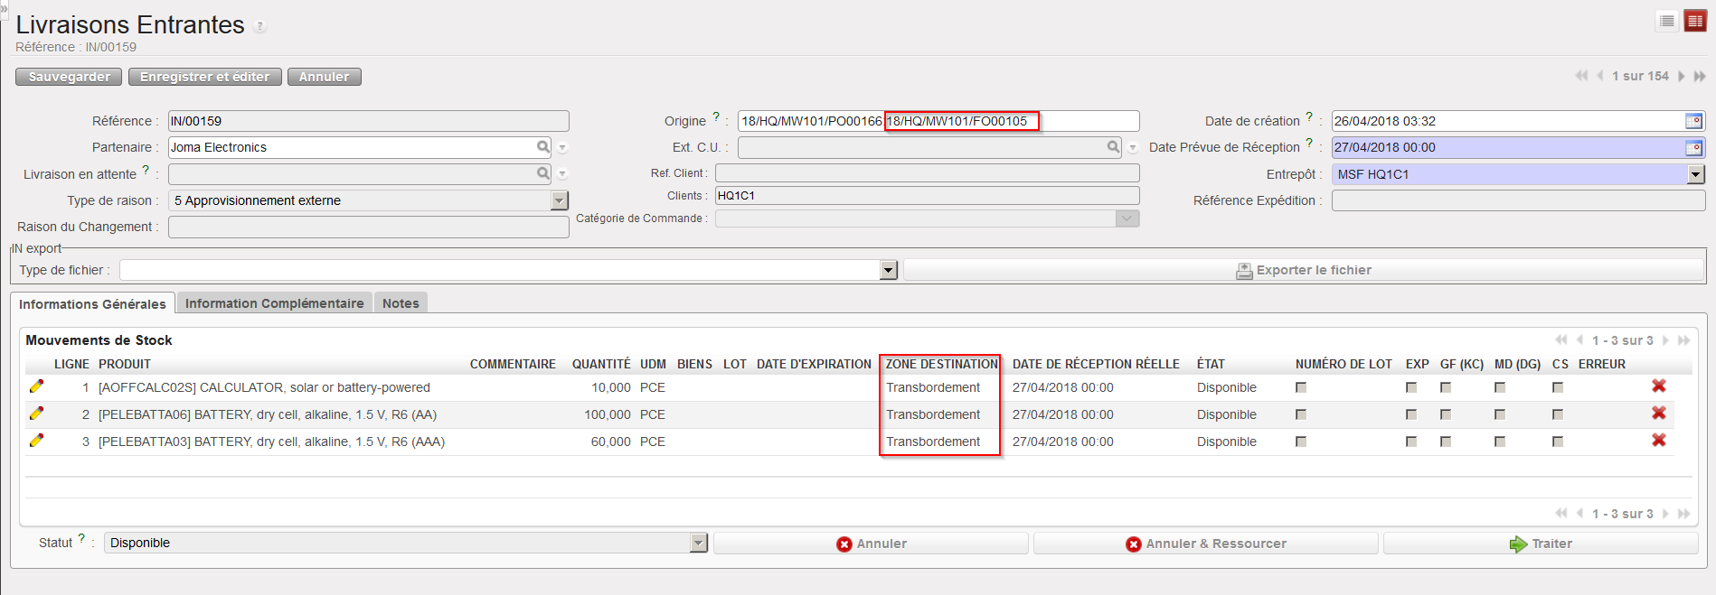Delete the BATTERY R6 (AAA) line
Screen dimensions: 1716x595
(1658, 441)
